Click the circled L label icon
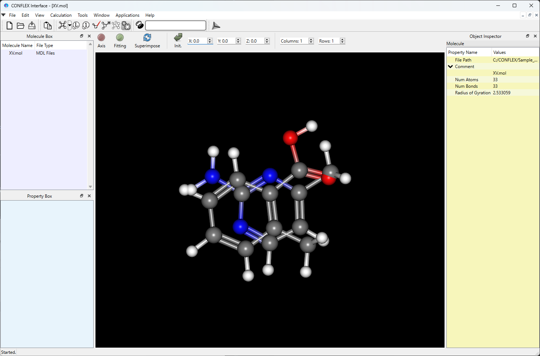The width and height of the screenshot is (540, 356). pyautogui.click(x=76, y=25)
